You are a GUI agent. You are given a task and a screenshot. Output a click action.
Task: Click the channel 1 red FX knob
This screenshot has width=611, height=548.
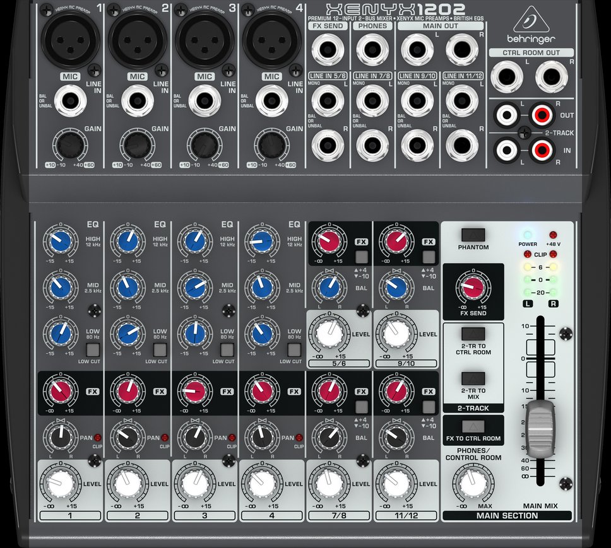(x=61, y=391)
